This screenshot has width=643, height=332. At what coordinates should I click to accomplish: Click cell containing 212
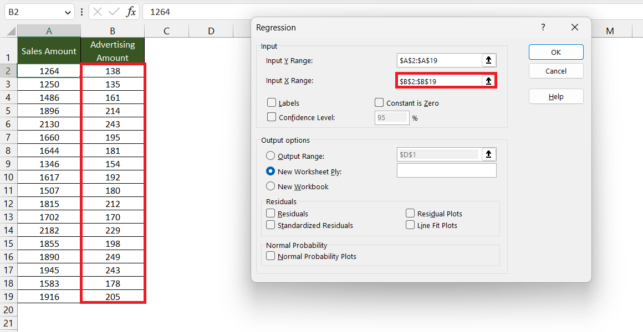(x=113, y=204)
